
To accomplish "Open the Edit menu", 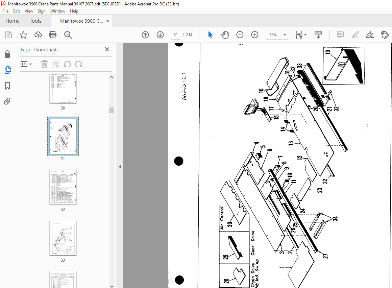I will click(x=17, y=11).
